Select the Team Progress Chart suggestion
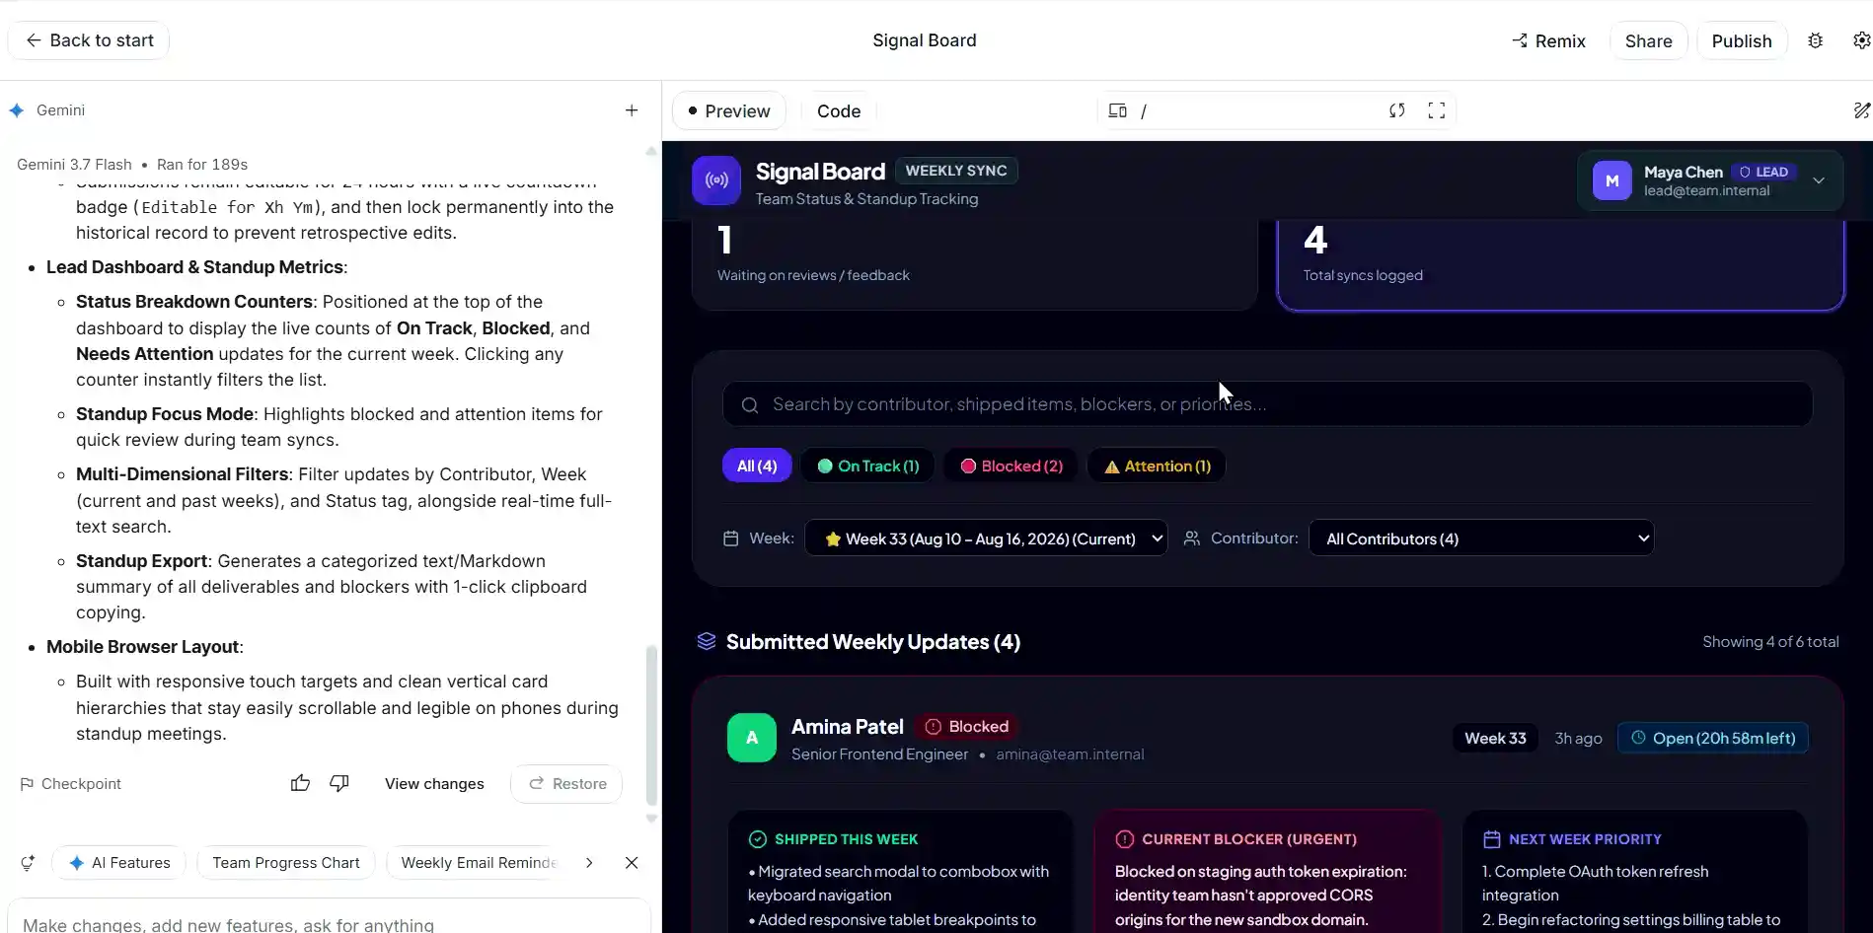The width and height of the screenshot is (1873, 933). pyautogui.click(x=286, y=863)
